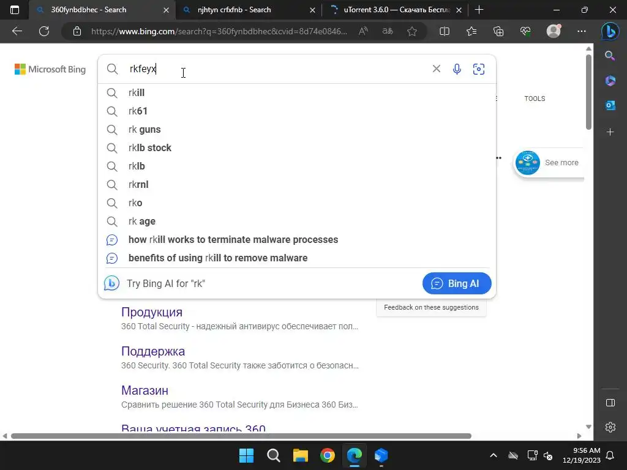Ask benefits of using rkill

click(x=297, y=258)
